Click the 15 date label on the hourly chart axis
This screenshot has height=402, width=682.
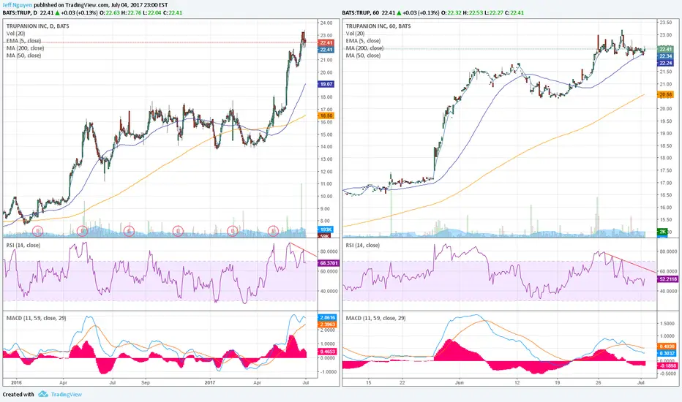(x=368, y=383)
